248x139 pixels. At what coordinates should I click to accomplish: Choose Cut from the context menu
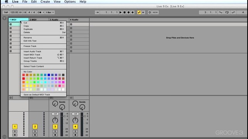point(43,23)
